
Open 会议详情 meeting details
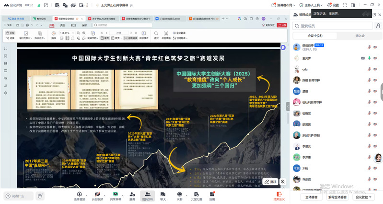coord(13,5)
